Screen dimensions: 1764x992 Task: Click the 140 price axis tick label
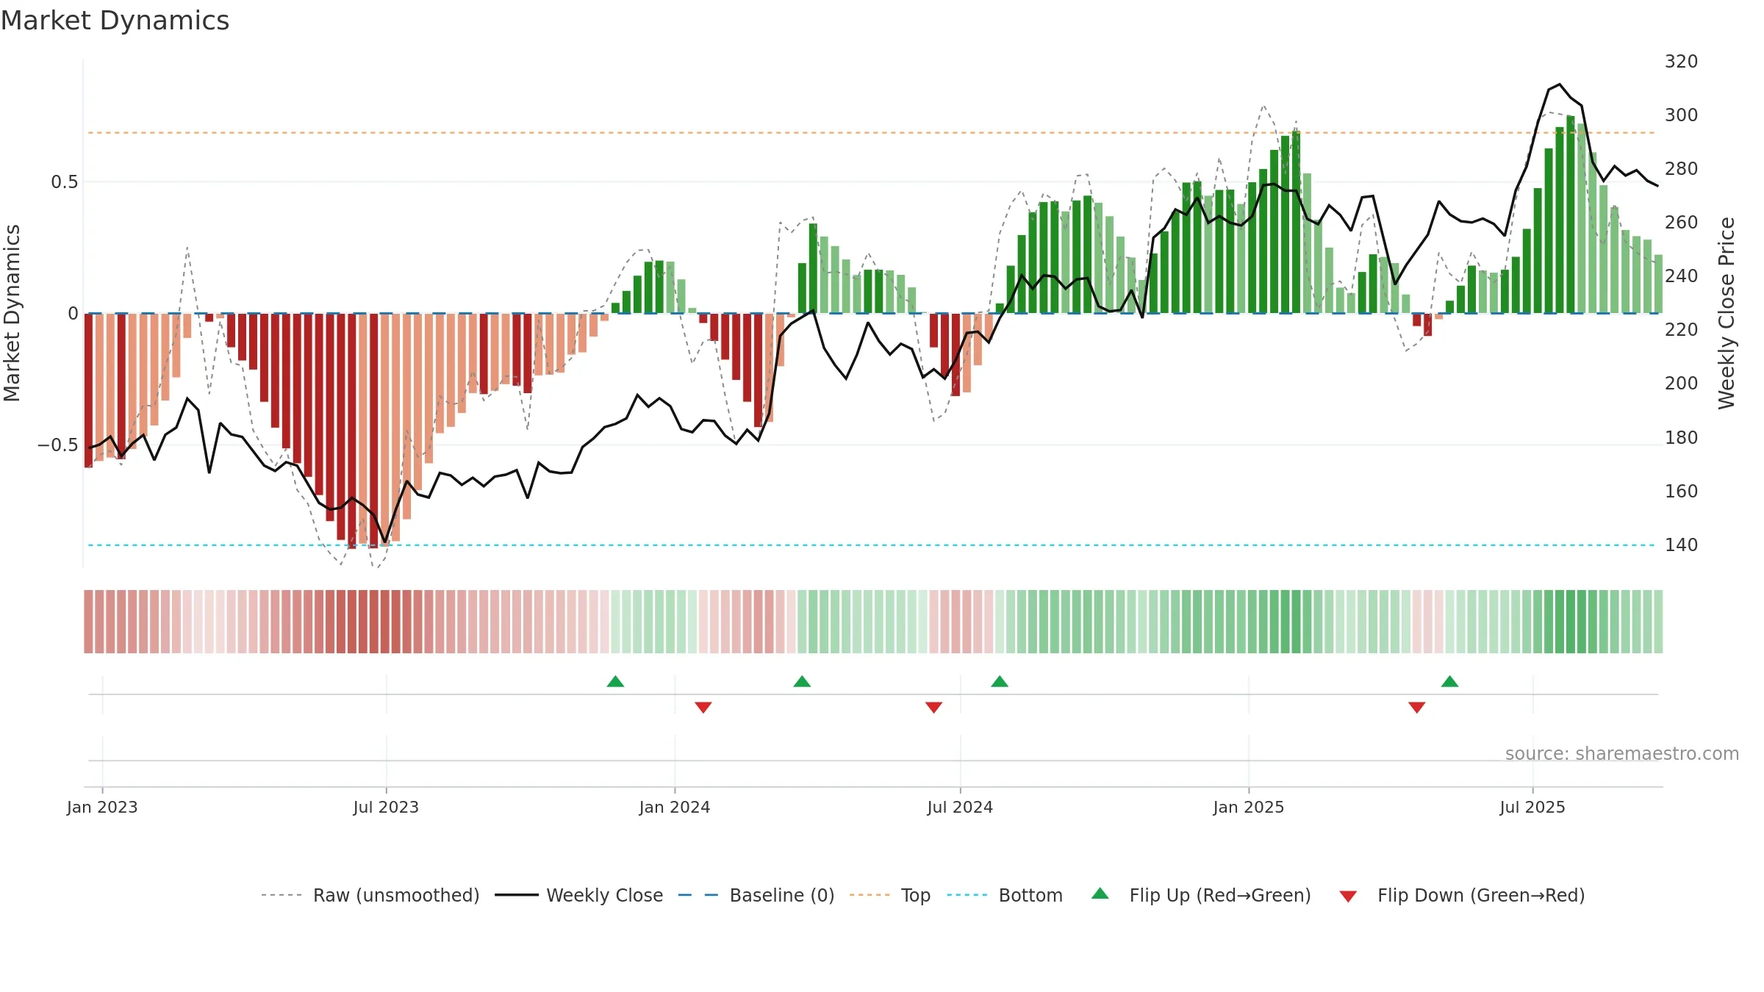point(1681,545)
